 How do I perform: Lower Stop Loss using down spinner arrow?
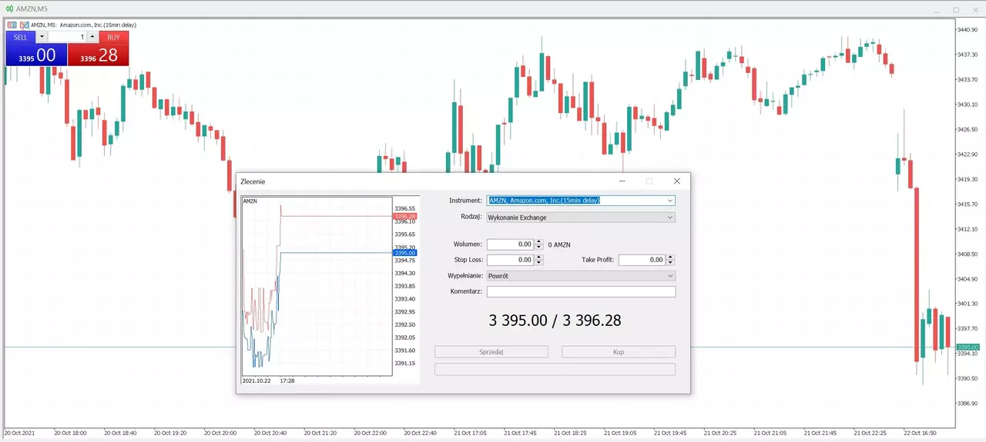pos(539,263)
